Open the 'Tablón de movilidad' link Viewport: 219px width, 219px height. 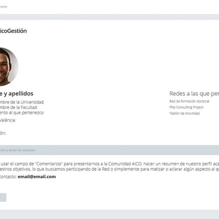(x=184, y=113)
